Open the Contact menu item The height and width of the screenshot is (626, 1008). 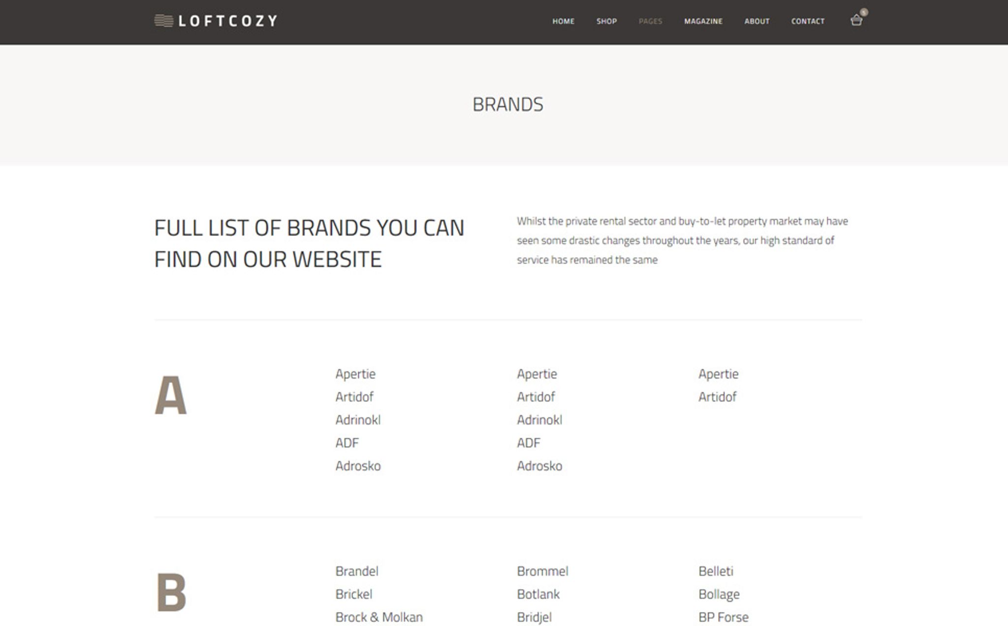coord(808,21)
